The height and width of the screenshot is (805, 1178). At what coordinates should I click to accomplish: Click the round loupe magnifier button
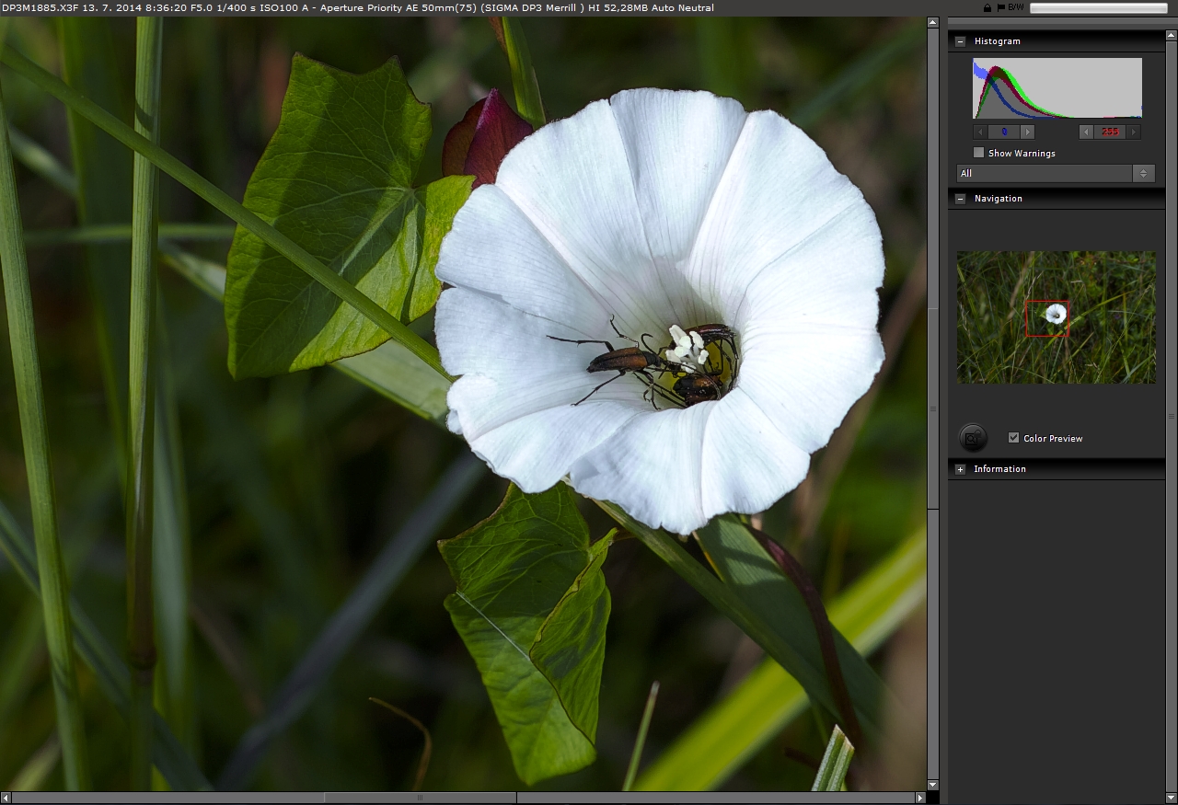[973, 438]
